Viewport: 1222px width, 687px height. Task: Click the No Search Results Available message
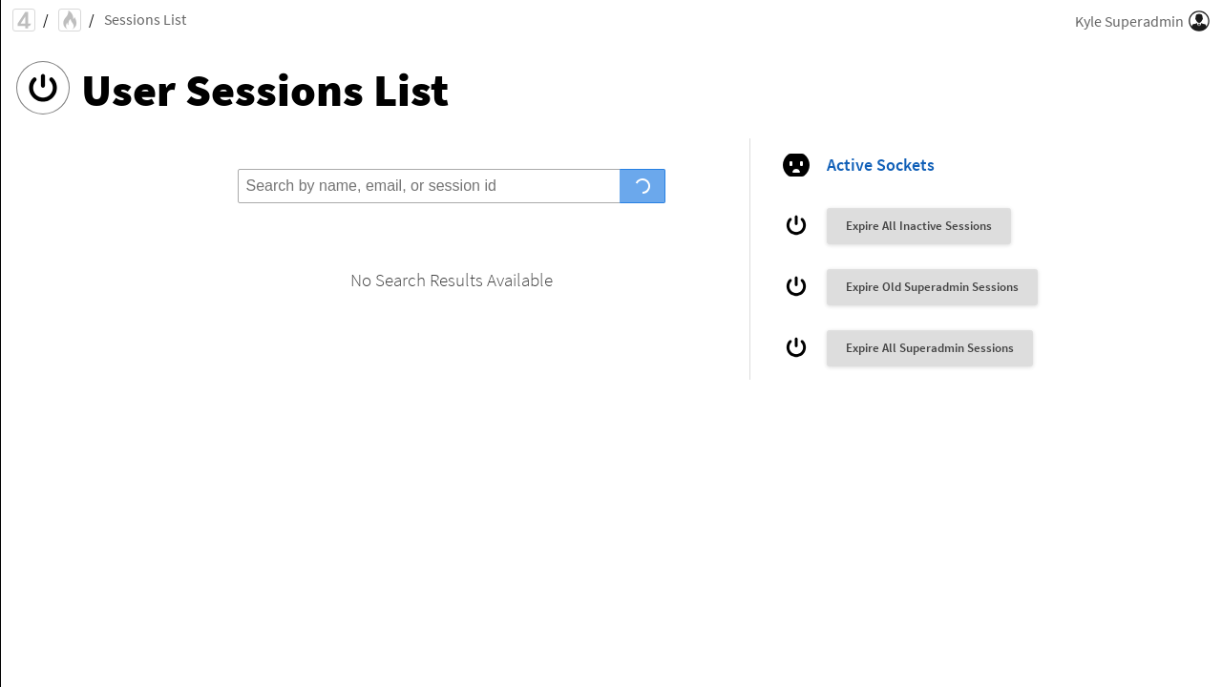click(x=452, y=281)
